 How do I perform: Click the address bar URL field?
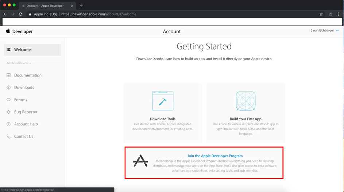(175, 14)
